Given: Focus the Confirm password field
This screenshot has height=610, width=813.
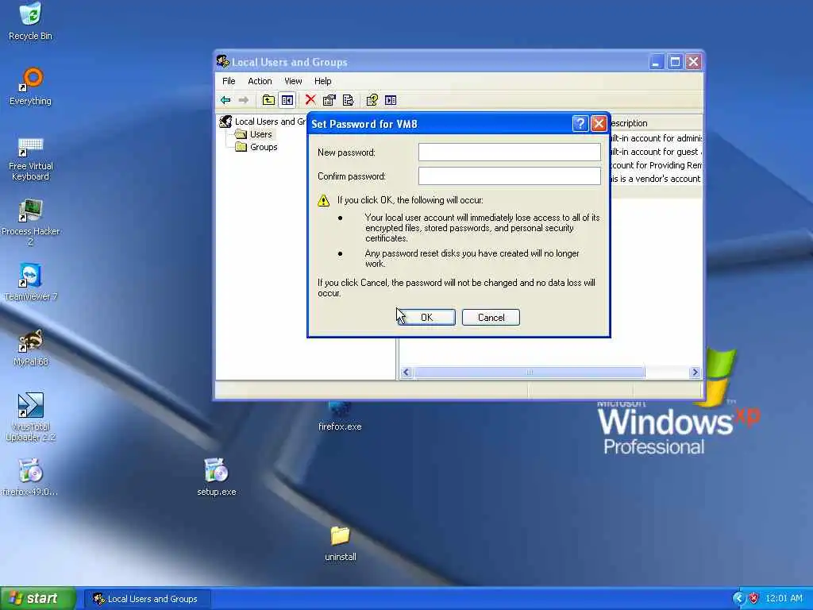Looking at the screenshot, I should click(x=509, y=176).
